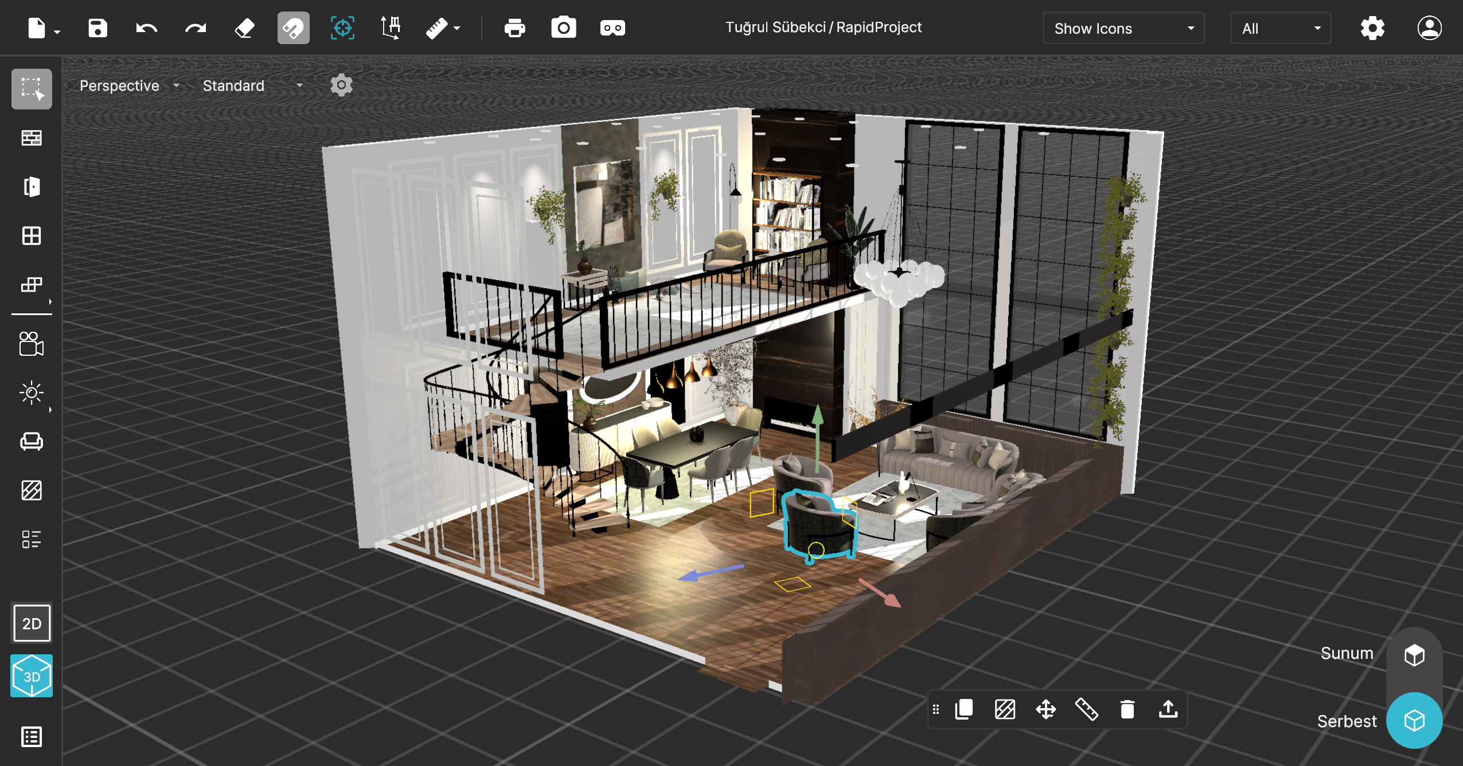Click the 3D view button

click(x=32, y=676)
